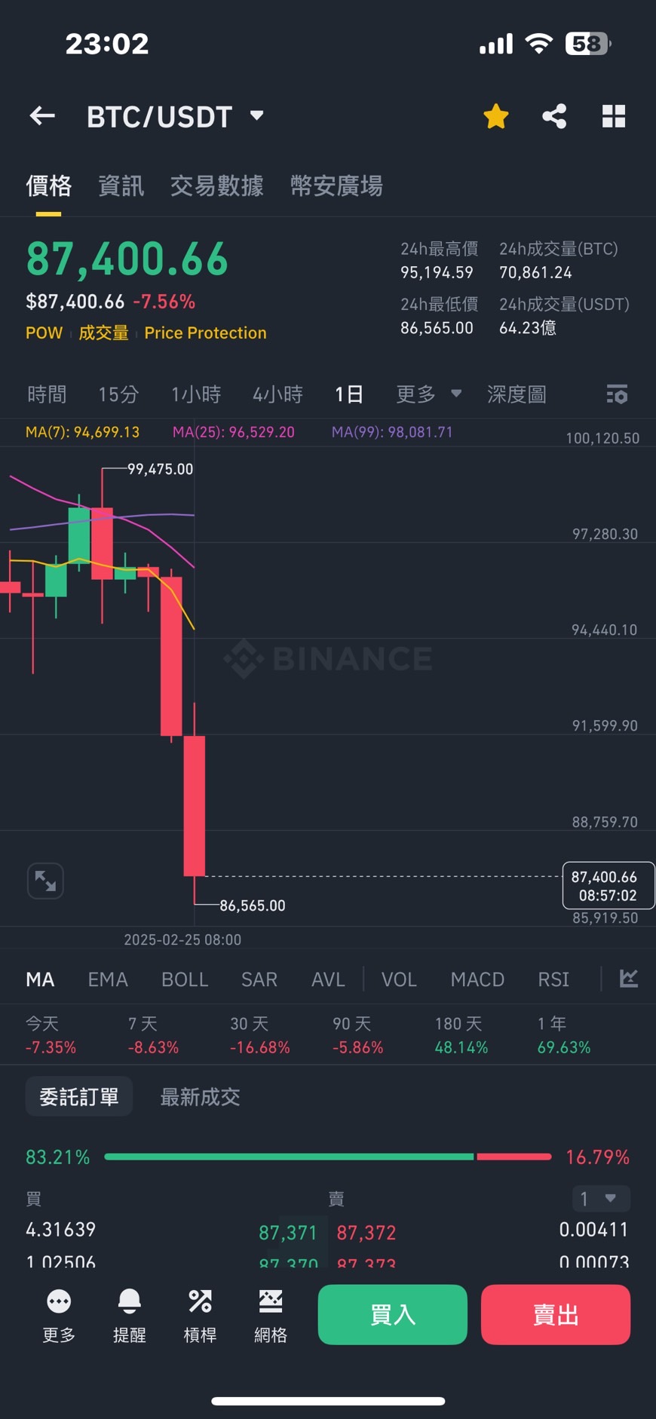
Task: Expand the 更多 timeframe dropdown
Action: coord(428,394)
